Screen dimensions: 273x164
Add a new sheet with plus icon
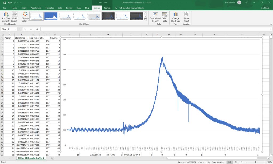pos(53,158)
